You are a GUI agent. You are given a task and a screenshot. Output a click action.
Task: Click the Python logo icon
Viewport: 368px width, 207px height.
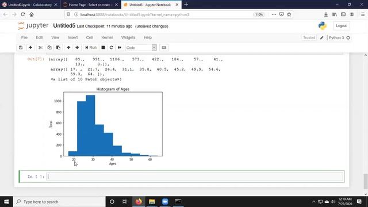[323, 26]
